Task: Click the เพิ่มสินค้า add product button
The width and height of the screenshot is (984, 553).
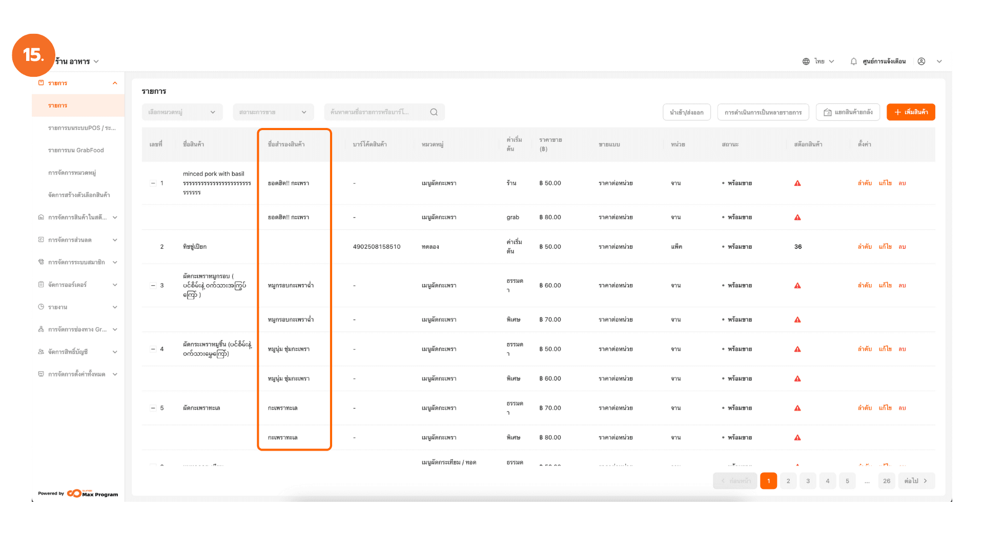Action: 911,112
